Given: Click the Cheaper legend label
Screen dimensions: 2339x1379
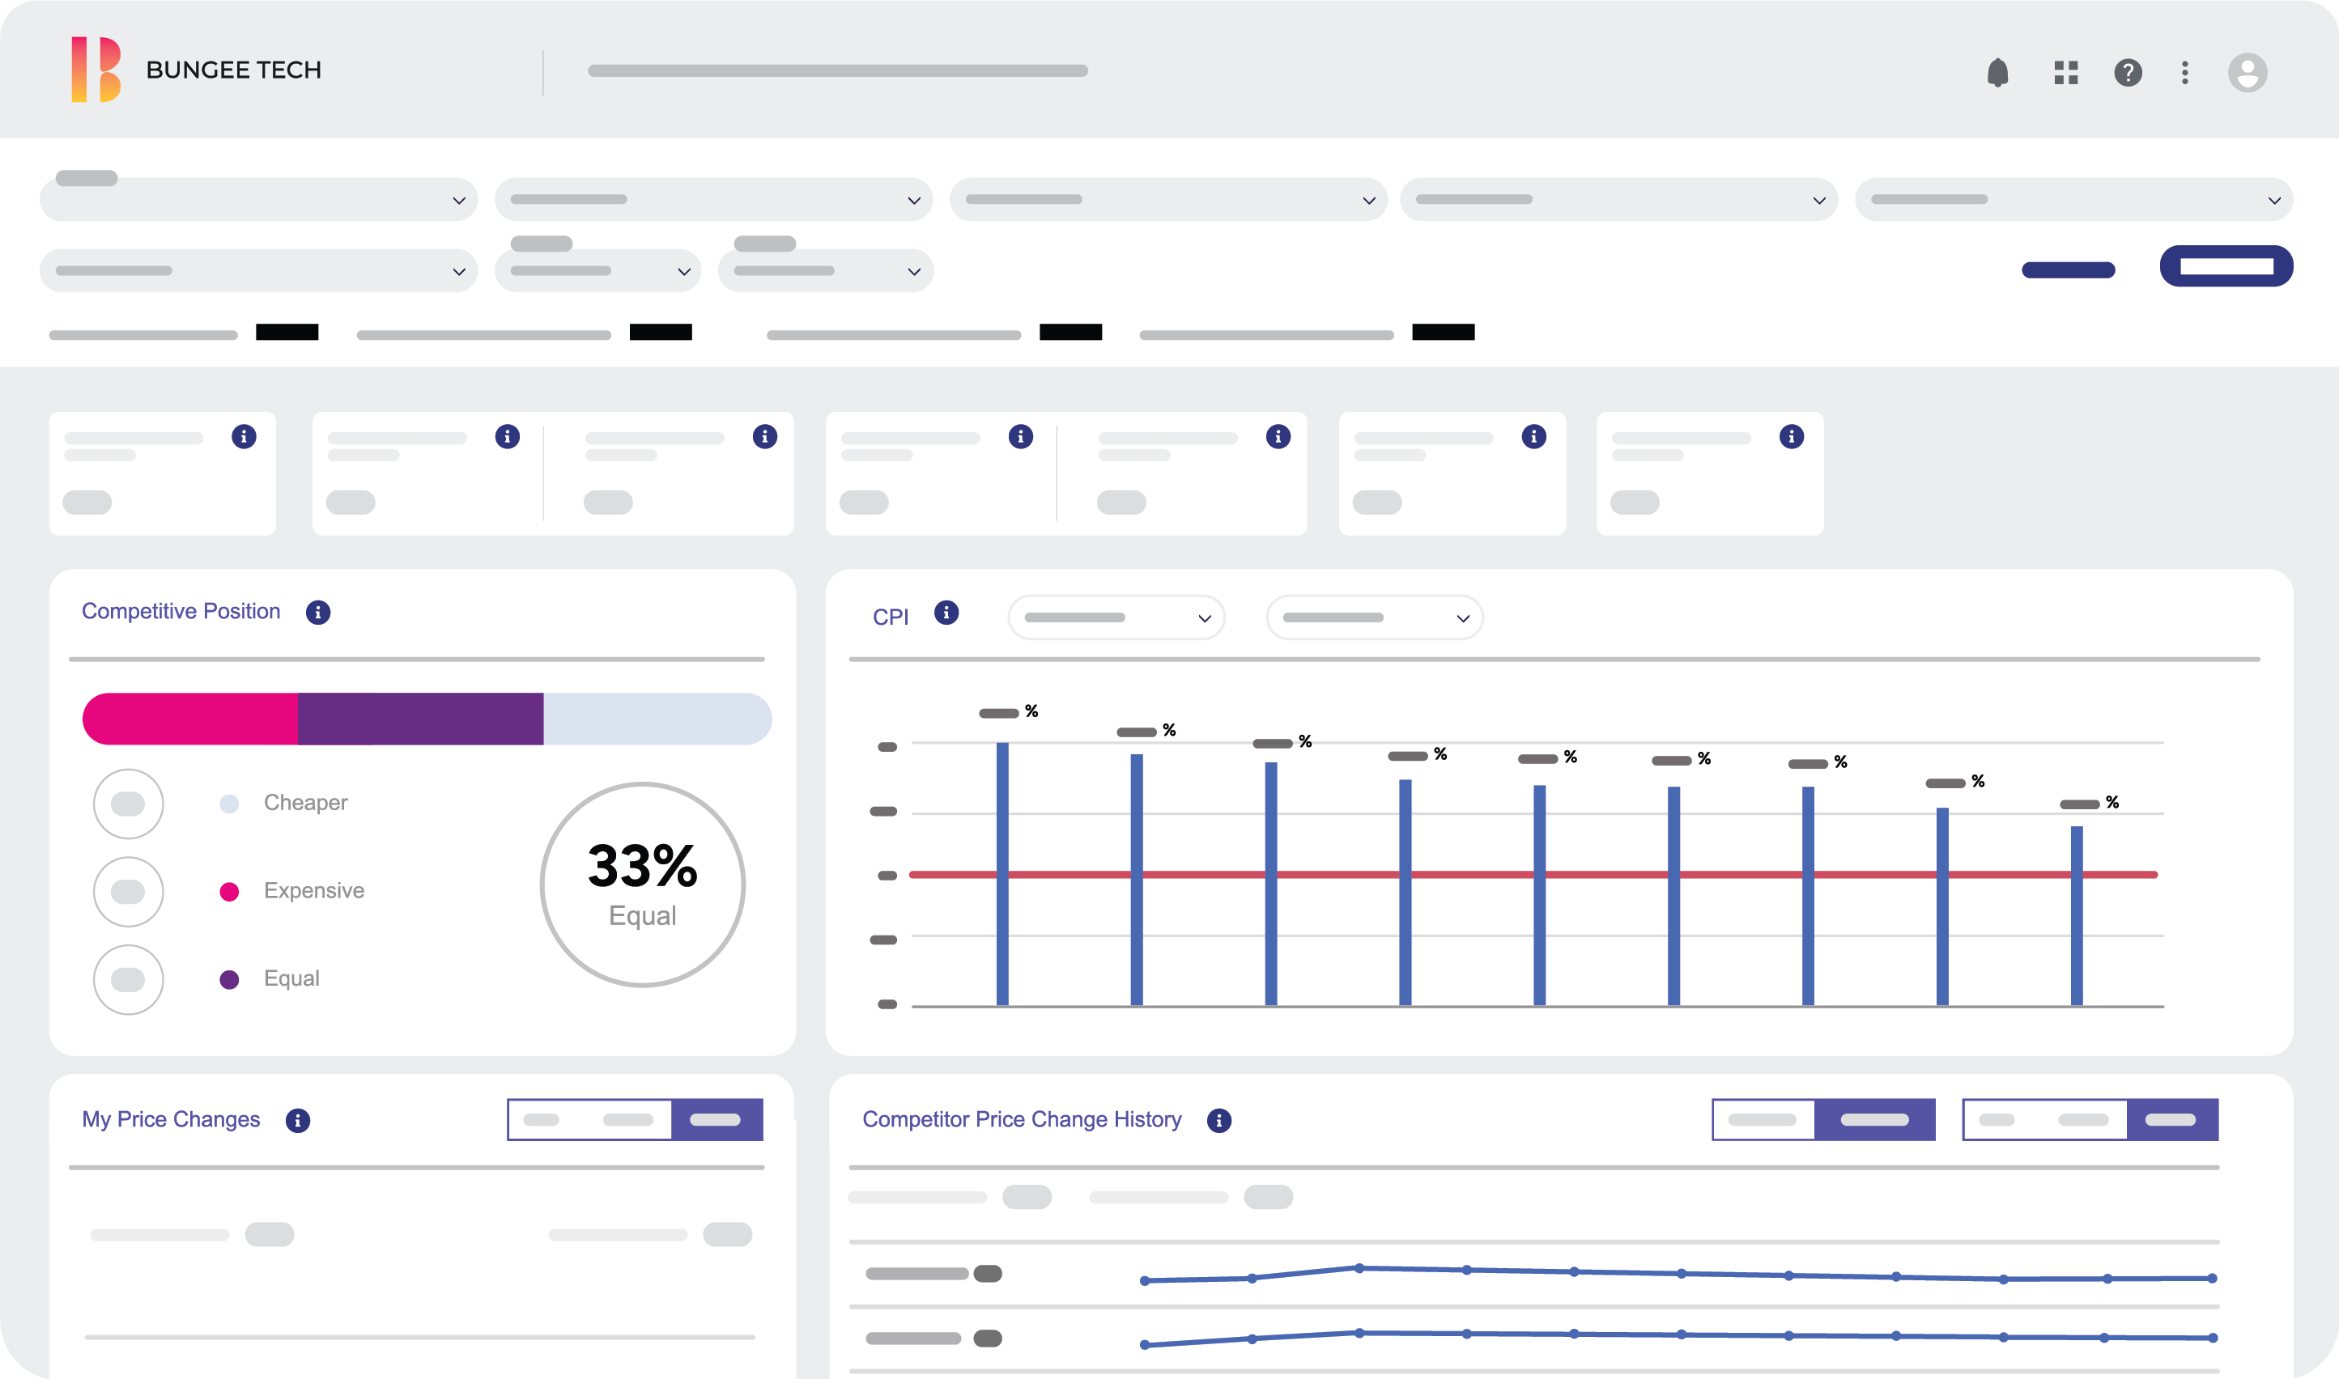Looking at the screenshot, I should (306, 803).
